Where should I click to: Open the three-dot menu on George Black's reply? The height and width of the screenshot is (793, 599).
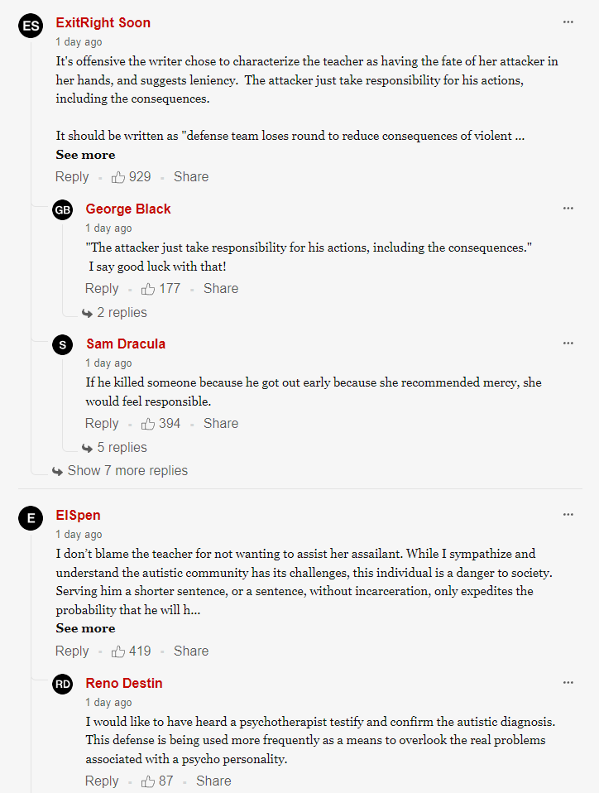pyautogui.click(x=568, y=209)
